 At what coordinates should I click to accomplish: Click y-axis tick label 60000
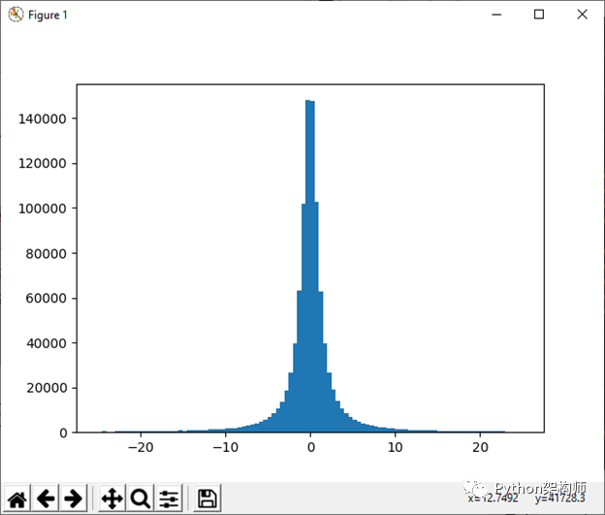(x=46, y=299)
